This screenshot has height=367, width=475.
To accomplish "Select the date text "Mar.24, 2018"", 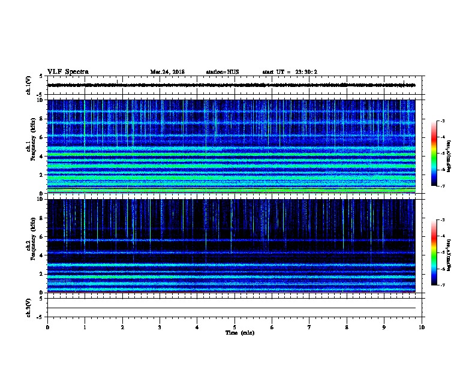I will [x=167, y=72].
